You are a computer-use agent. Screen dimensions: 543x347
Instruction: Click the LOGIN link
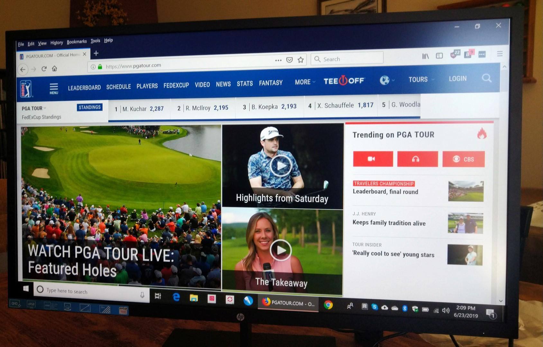coord(457,79)
